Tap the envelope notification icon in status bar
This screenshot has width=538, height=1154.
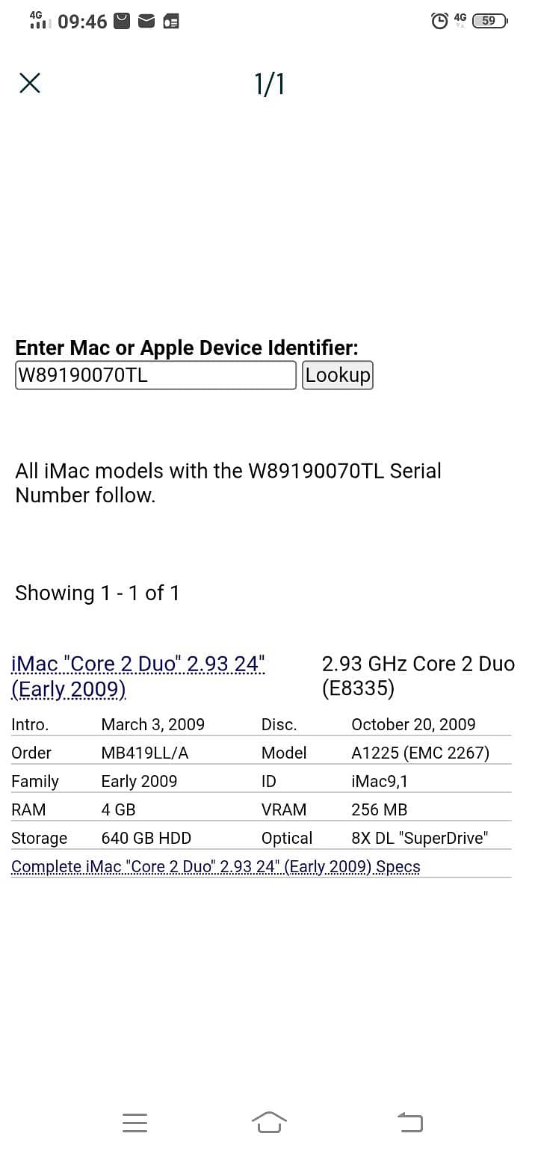145,21
